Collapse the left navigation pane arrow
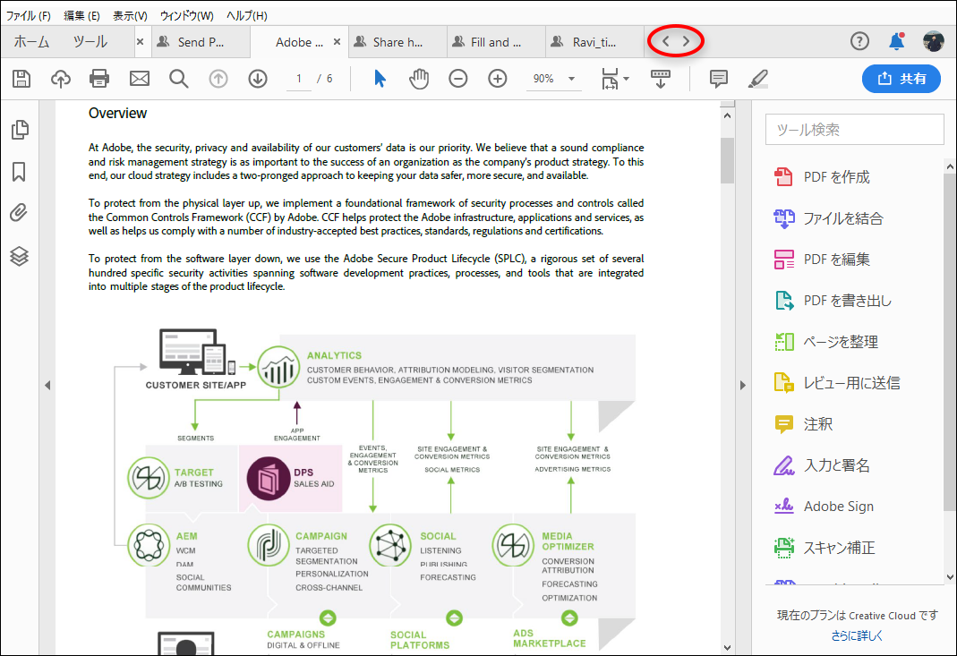 pyautogui.click(x=47, y=385)
